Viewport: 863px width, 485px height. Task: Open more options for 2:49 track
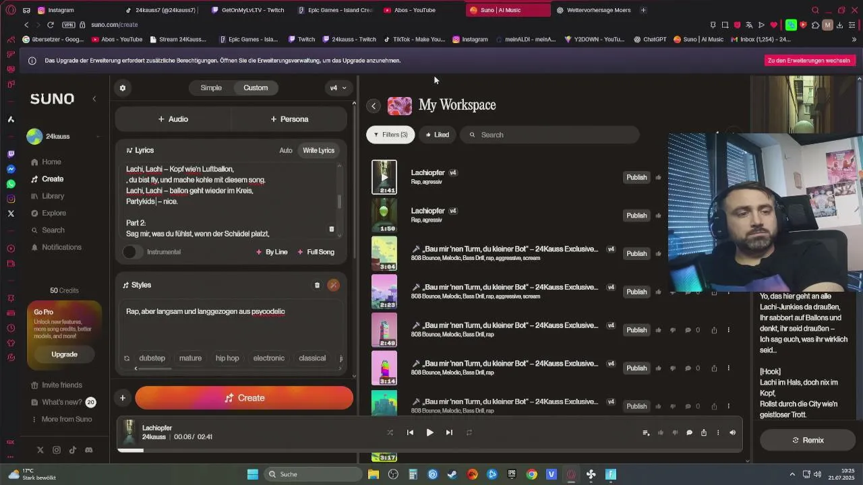click(x=728, y=330)
